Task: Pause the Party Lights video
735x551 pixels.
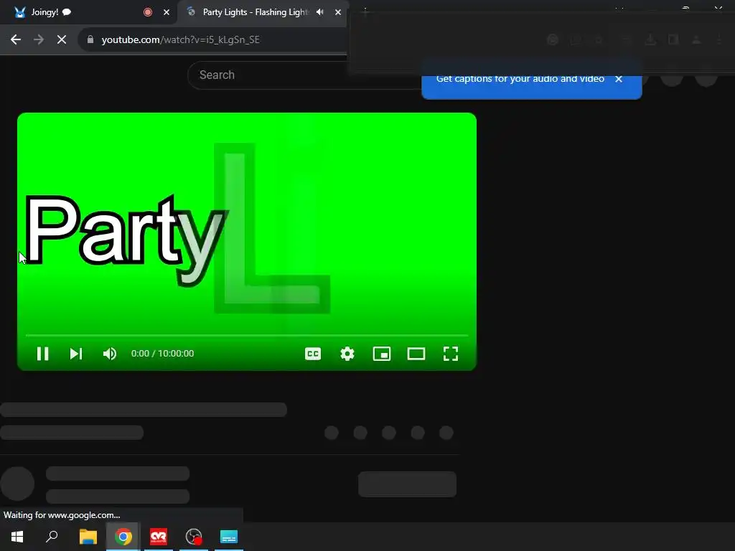Action: pyautogui.click(x=42, y=354)
